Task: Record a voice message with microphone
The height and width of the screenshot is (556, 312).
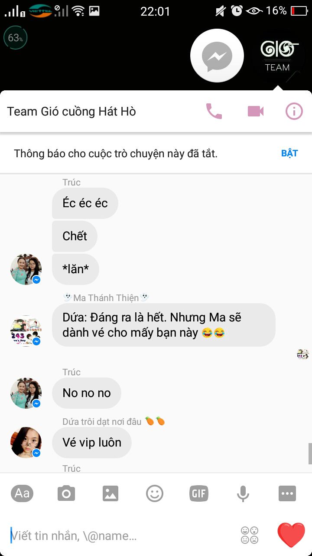Action: click(x=243, y=494)
